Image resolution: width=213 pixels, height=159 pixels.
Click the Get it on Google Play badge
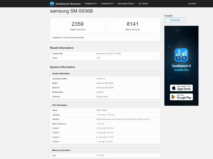[x=181, y=97]
